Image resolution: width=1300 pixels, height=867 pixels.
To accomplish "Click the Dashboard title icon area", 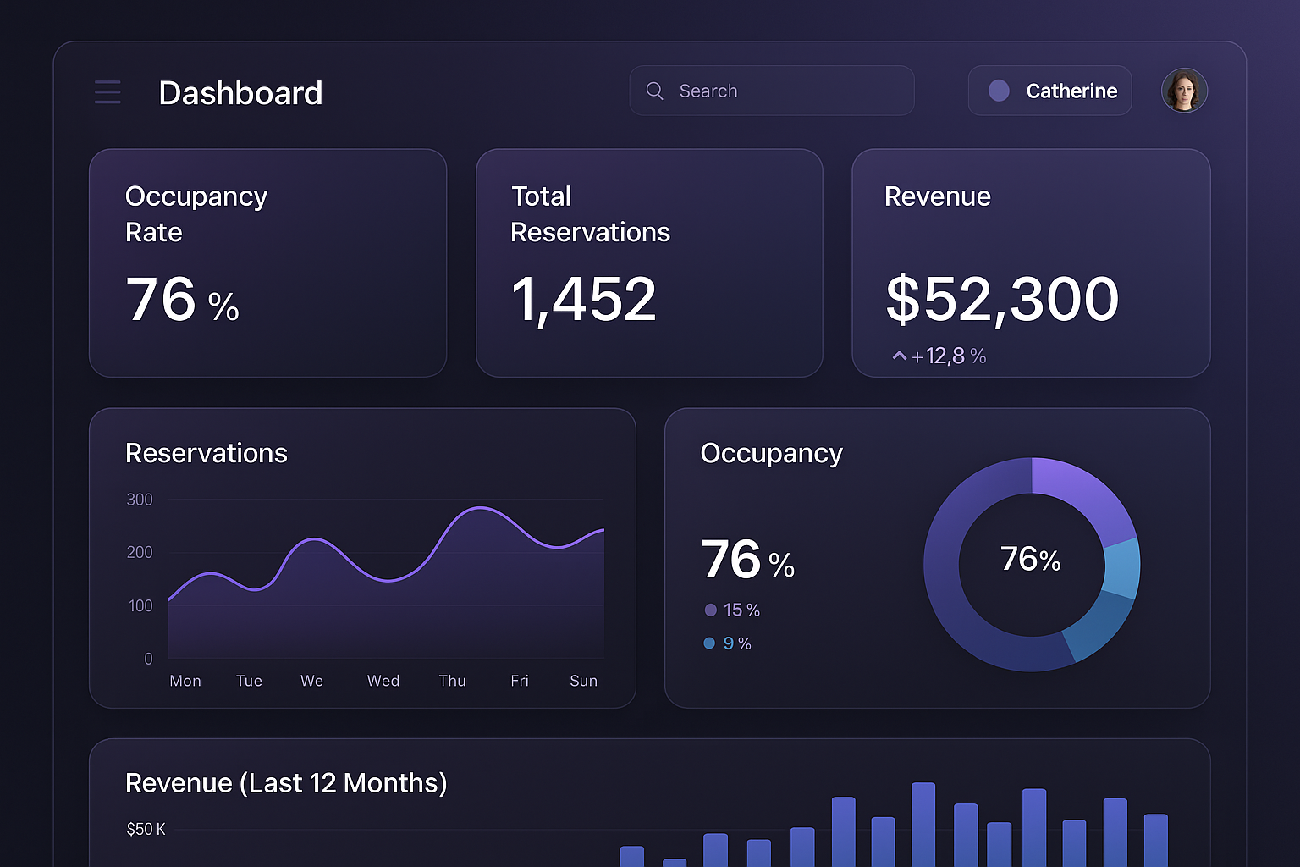I will 240,93.
